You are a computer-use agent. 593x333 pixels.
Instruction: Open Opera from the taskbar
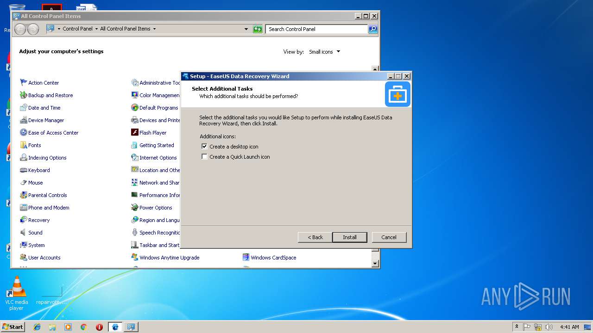(99, 327)
